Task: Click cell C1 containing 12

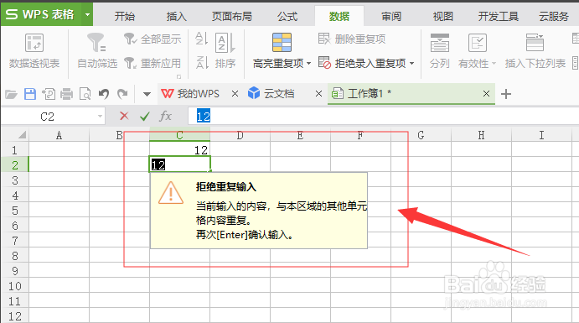Action: click(179, 149)
